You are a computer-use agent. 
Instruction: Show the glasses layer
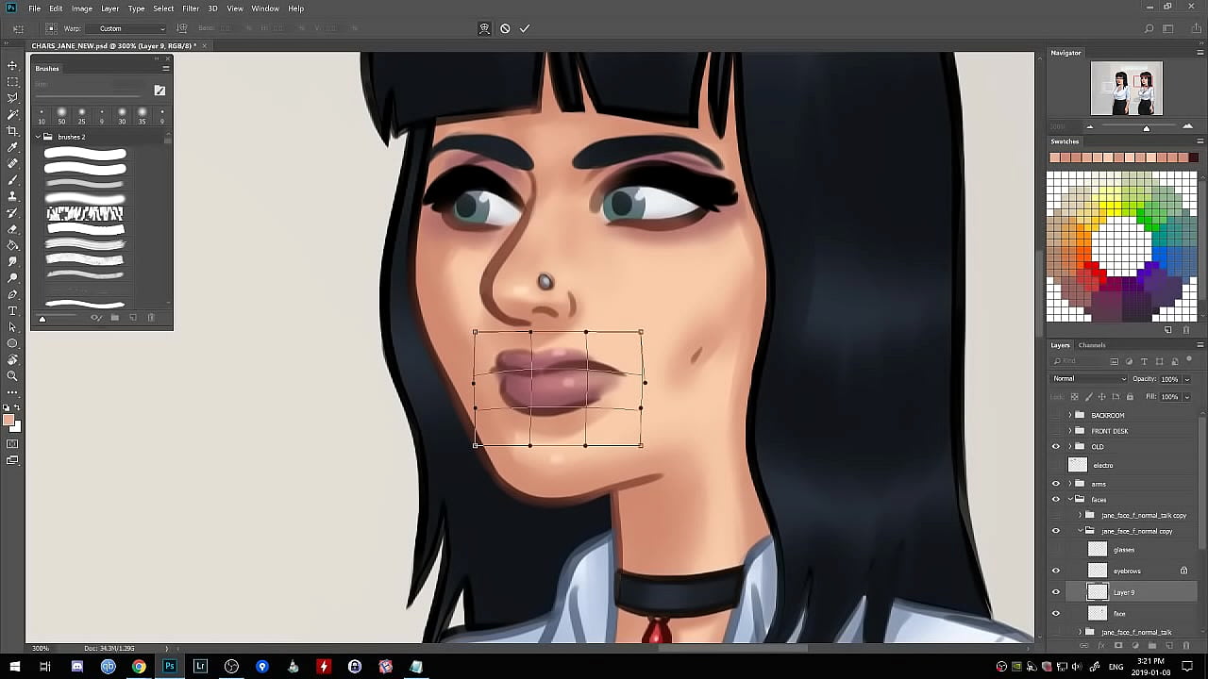click(1056, 550)
